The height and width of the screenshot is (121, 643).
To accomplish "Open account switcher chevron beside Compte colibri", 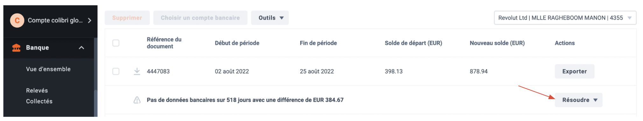I will (x=89, y=20).
